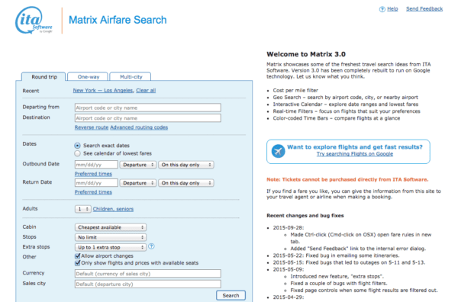Open Return Date On this day only dropdown
Image resolution: width=458 pixels, height=302 pixels.
pos(186,183)
